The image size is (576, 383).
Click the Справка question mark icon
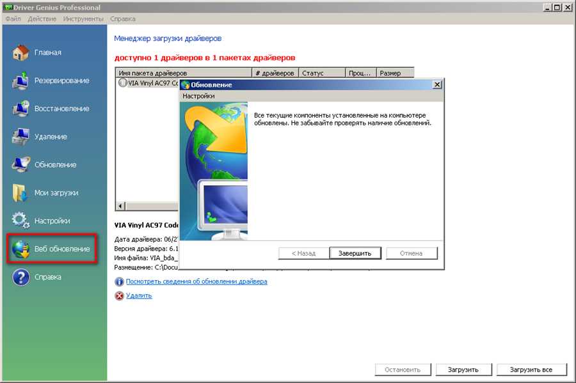click(x=21, y=277)
